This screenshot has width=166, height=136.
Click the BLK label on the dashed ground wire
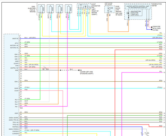(x=71, y=69)
